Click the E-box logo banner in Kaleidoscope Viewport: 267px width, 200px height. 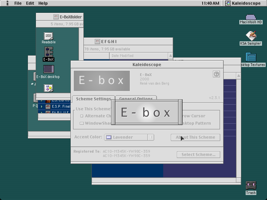[x=102, y=81]
